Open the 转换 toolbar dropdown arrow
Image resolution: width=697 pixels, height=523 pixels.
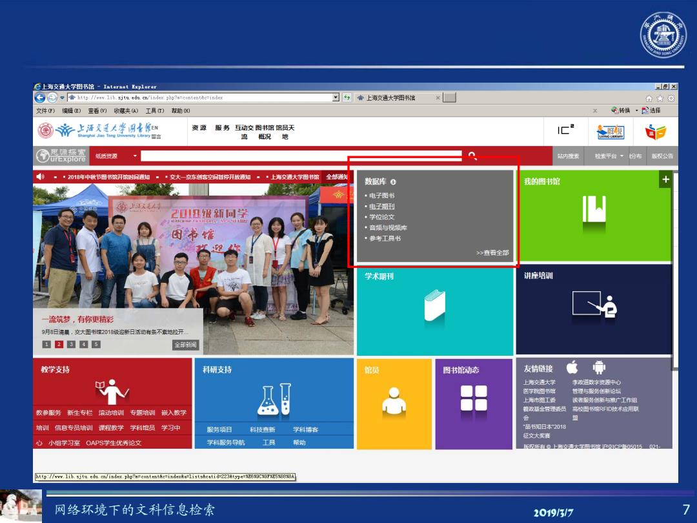(x=636, y=110)
